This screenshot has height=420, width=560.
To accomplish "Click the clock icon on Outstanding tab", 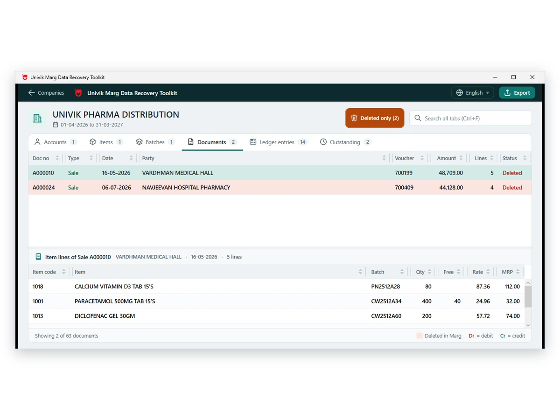I will [323, 142].
